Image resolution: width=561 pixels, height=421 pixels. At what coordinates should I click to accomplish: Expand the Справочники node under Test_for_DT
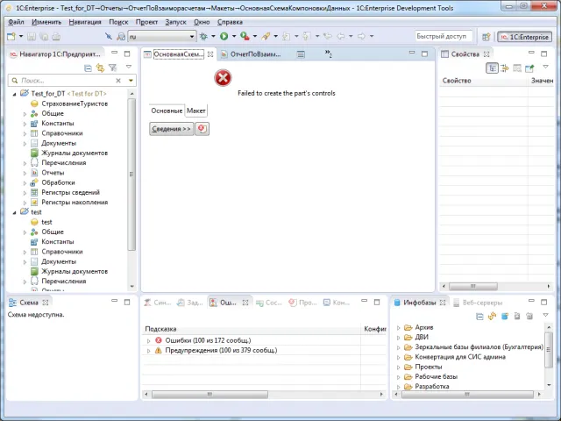click(25, 133)
